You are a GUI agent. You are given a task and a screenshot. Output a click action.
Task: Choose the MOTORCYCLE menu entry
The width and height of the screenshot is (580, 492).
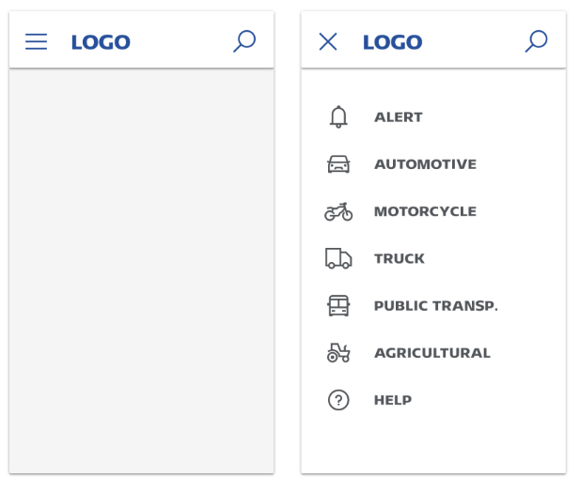(426, 211)
